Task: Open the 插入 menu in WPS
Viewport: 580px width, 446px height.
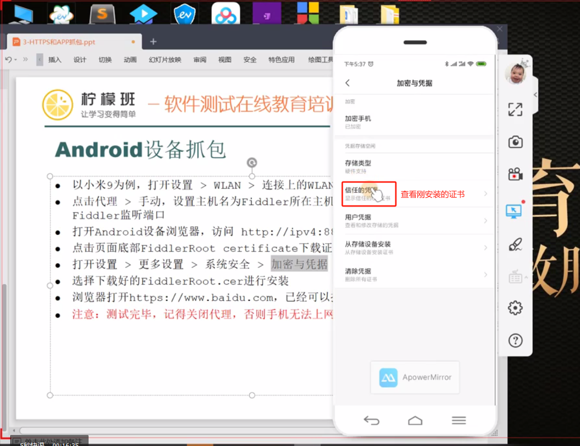Action: [x=55, y=59]
